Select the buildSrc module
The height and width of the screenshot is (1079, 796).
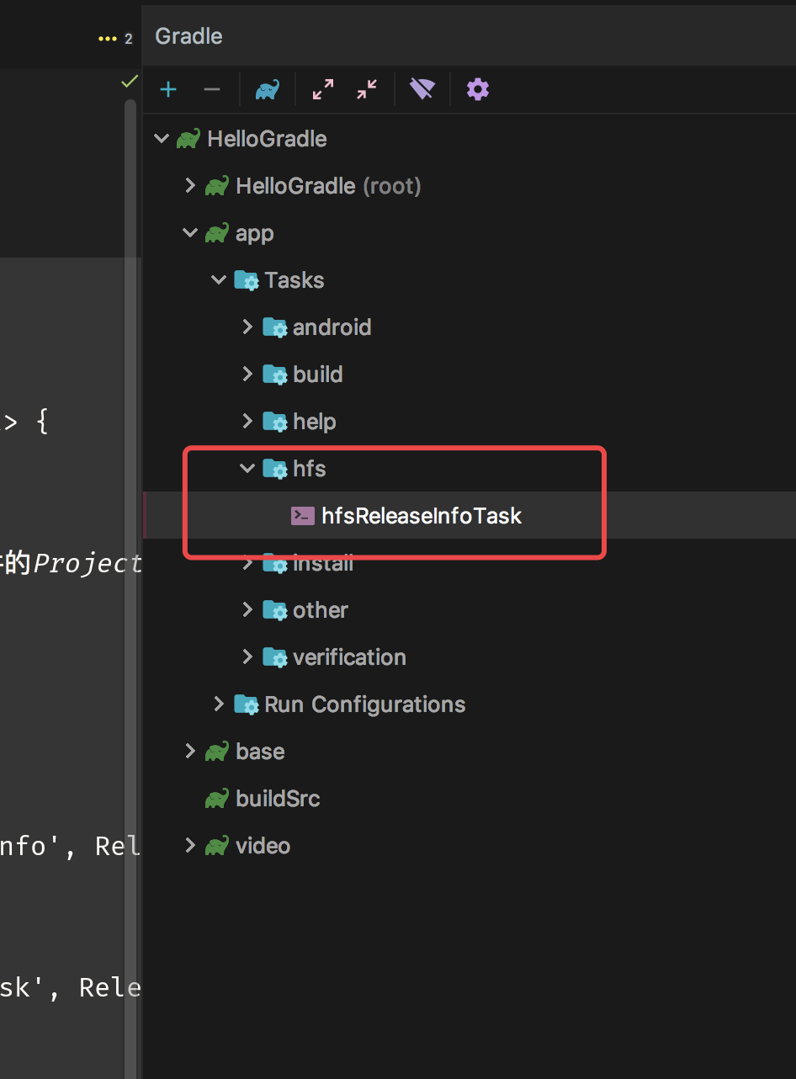tap(278, 799)
